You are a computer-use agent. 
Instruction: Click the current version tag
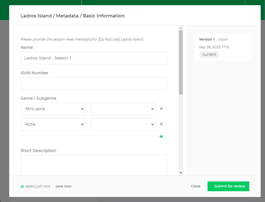[209, 55]
